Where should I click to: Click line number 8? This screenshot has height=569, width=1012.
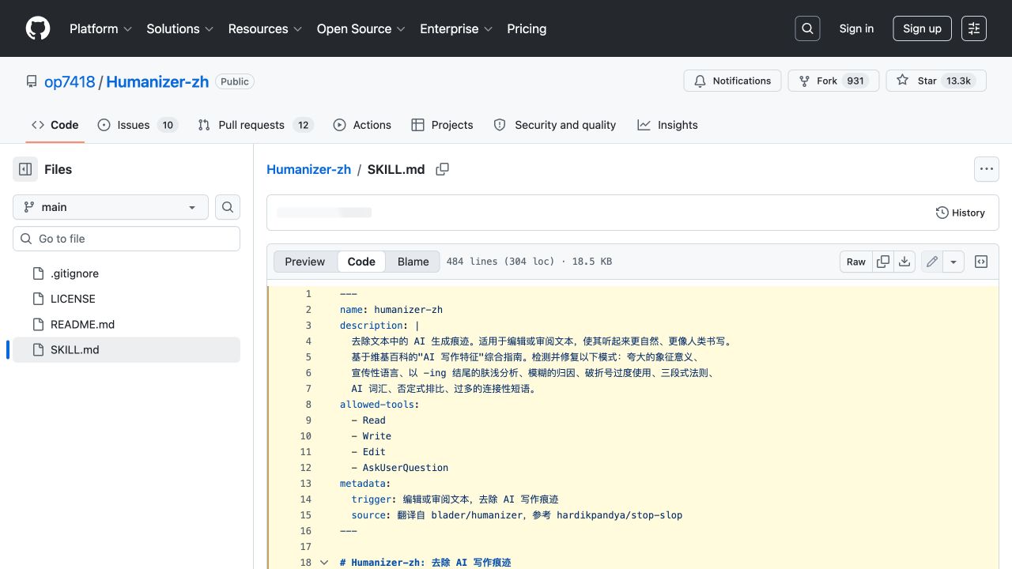coord(308,405)
